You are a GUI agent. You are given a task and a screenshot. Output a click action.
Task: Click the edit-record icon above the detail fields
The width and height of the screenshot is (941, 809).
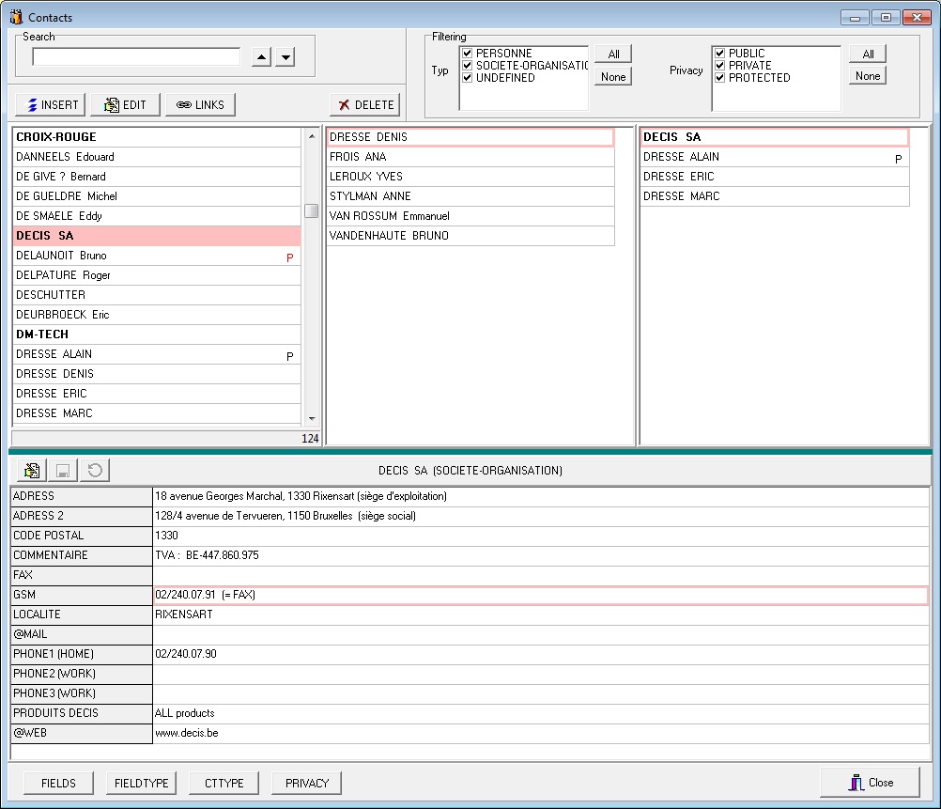point(31,470)
